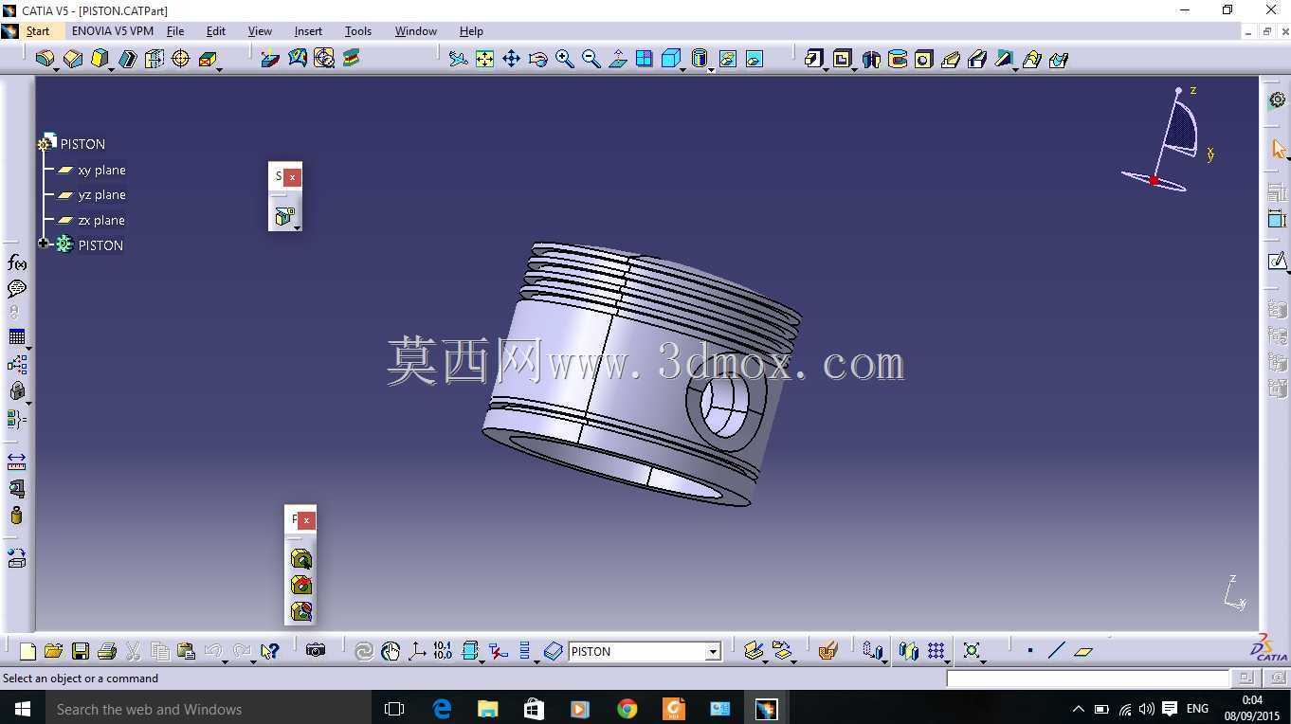The image size is (1291, 724).
Task: Open File Explorer from the taskbar
Action: click(487, 709)
